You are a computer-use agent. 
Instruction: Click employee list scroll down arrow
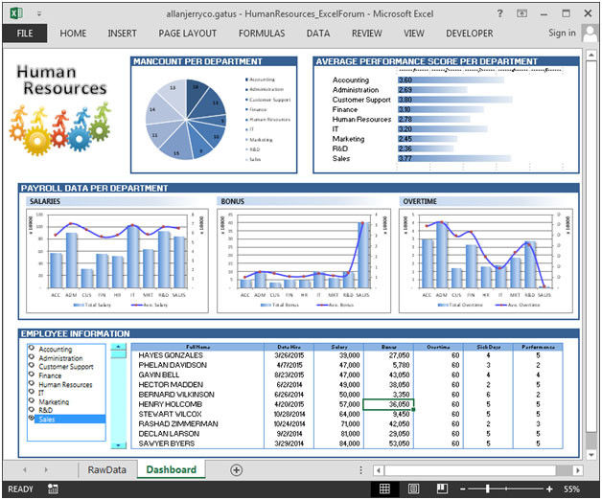pos(118,444)
